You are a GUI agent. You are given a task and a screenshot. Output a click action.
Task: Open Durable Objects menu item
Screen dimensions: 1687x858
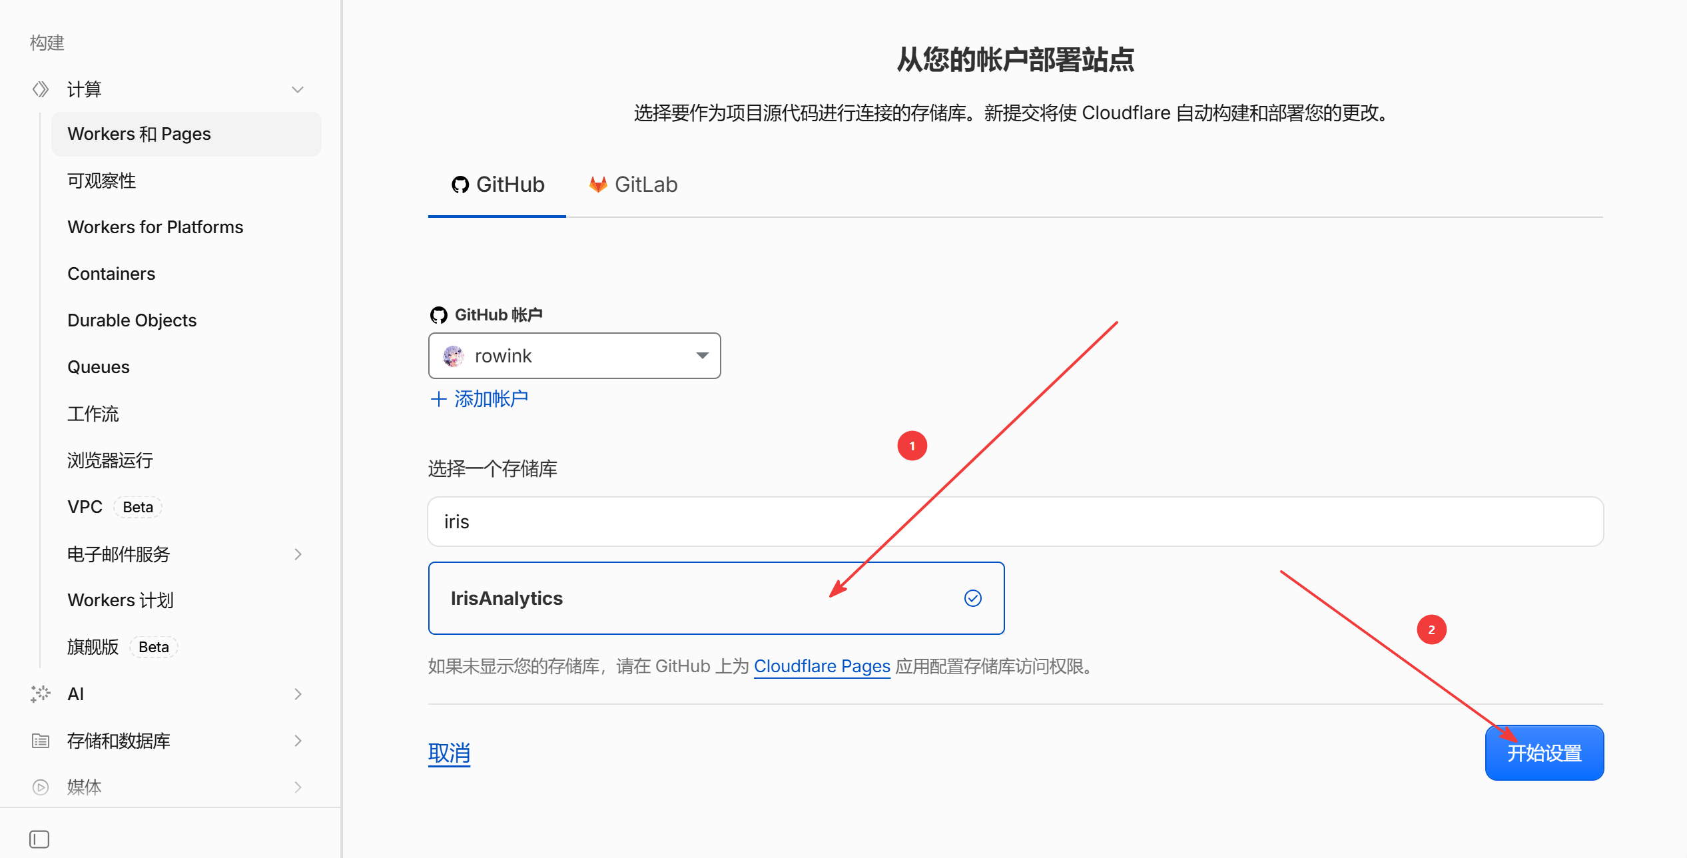186,320
